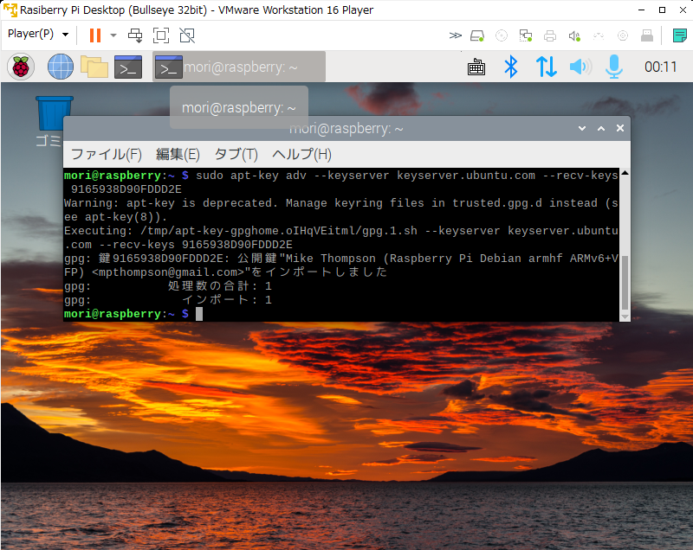Open the タブ(T) menu in terminal
Screen dimensions: 693x550
(236, 155)
